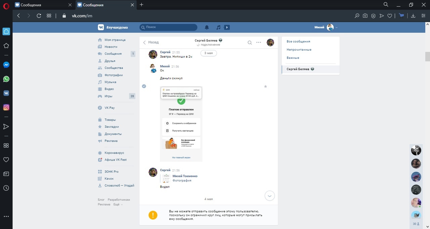This screenshot has width=430, height=229.
Task: Expand the Ещё footer menu
Action: pyautogui.click(x=118, y=204)
